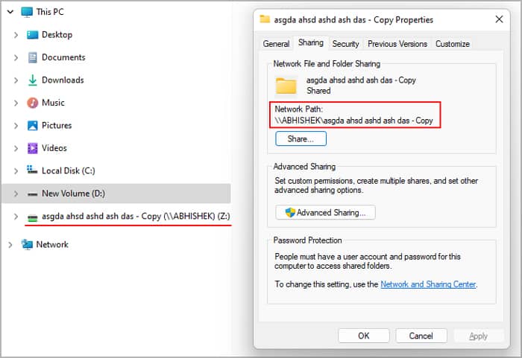This screenshot has width=522, height=358.
Task: Follow the Network and Sharing Center link
Action: click(428, 284)
